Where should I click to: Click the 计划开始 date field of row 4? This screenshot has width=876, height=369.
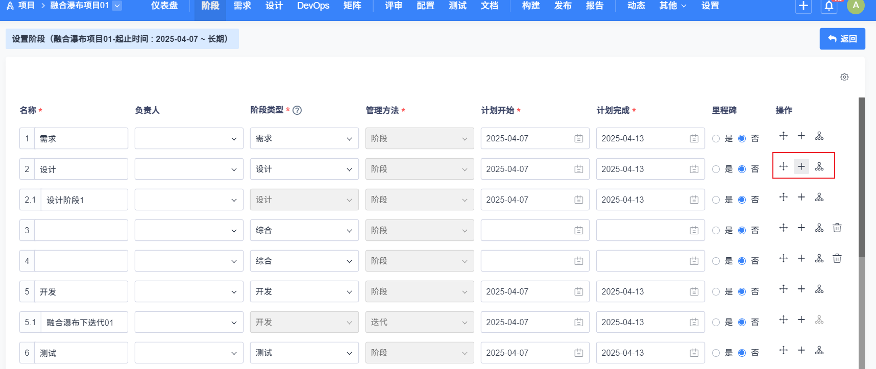[x=535, y=261]
